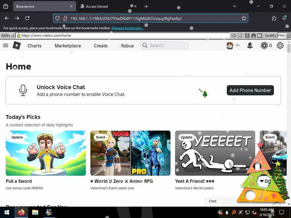Click the muted volume tray icon
The height and width of the screenshot is (218, 291).
(254, 212)
